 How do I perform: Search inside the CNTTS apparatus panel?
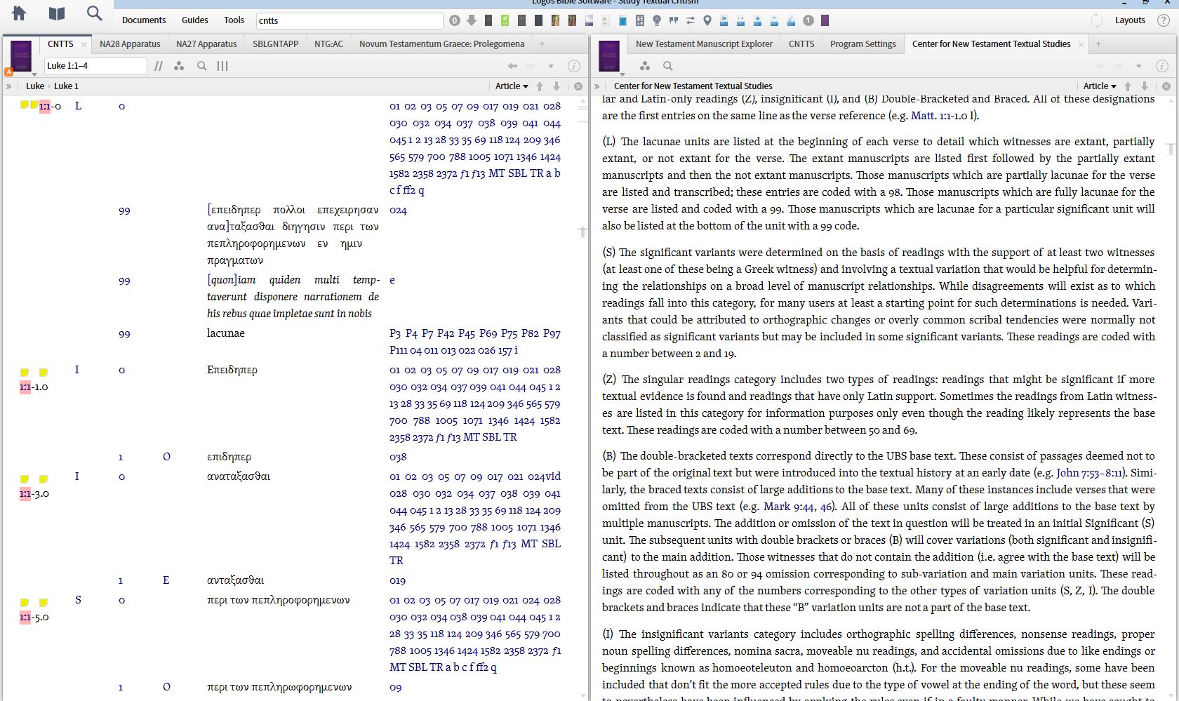click(202, 66)
